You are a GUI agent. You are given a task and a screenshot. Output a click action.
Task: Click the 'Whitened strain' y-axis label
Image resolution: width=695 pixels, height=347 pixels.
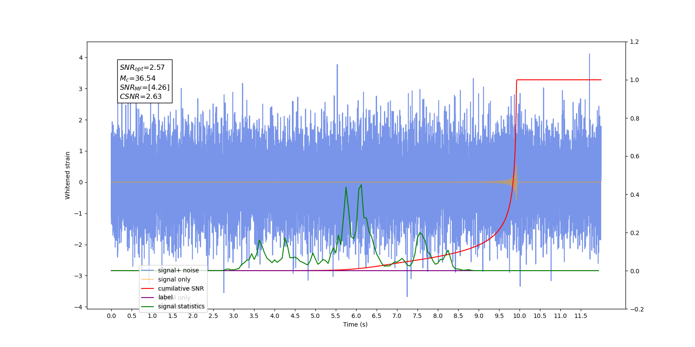click(x=67, y=175)
